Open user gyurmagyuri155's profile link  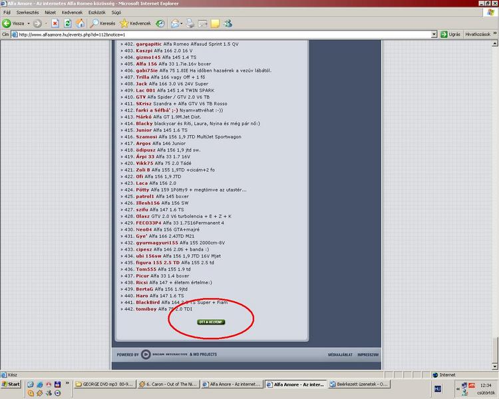pyautogui.click(x=157, y=243)
